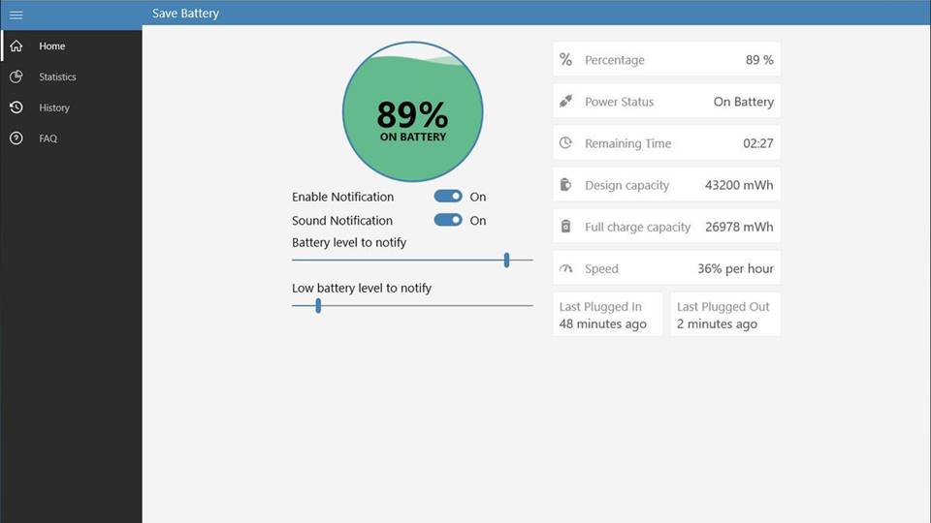
Task: Disable the Sound Notification switch
Action: coord(448,220)
